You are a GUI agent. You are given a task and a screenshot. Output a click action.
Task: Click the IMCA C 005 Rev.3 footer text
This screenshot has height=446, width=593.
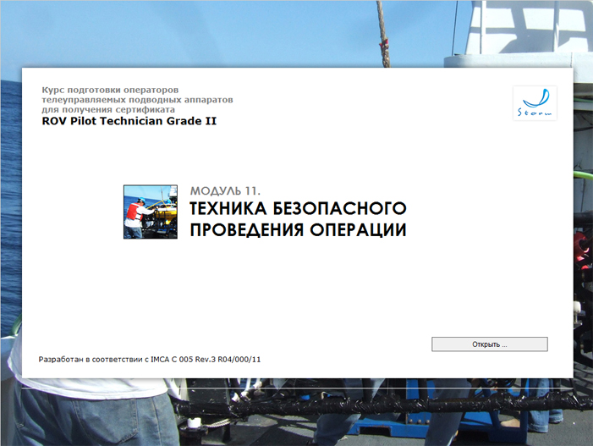pos(184,360)
